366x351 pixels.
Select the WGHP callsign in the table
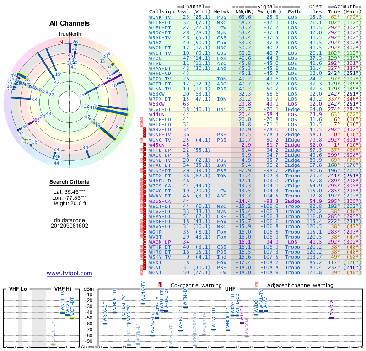pyautogui.click(x=156, y=232)
